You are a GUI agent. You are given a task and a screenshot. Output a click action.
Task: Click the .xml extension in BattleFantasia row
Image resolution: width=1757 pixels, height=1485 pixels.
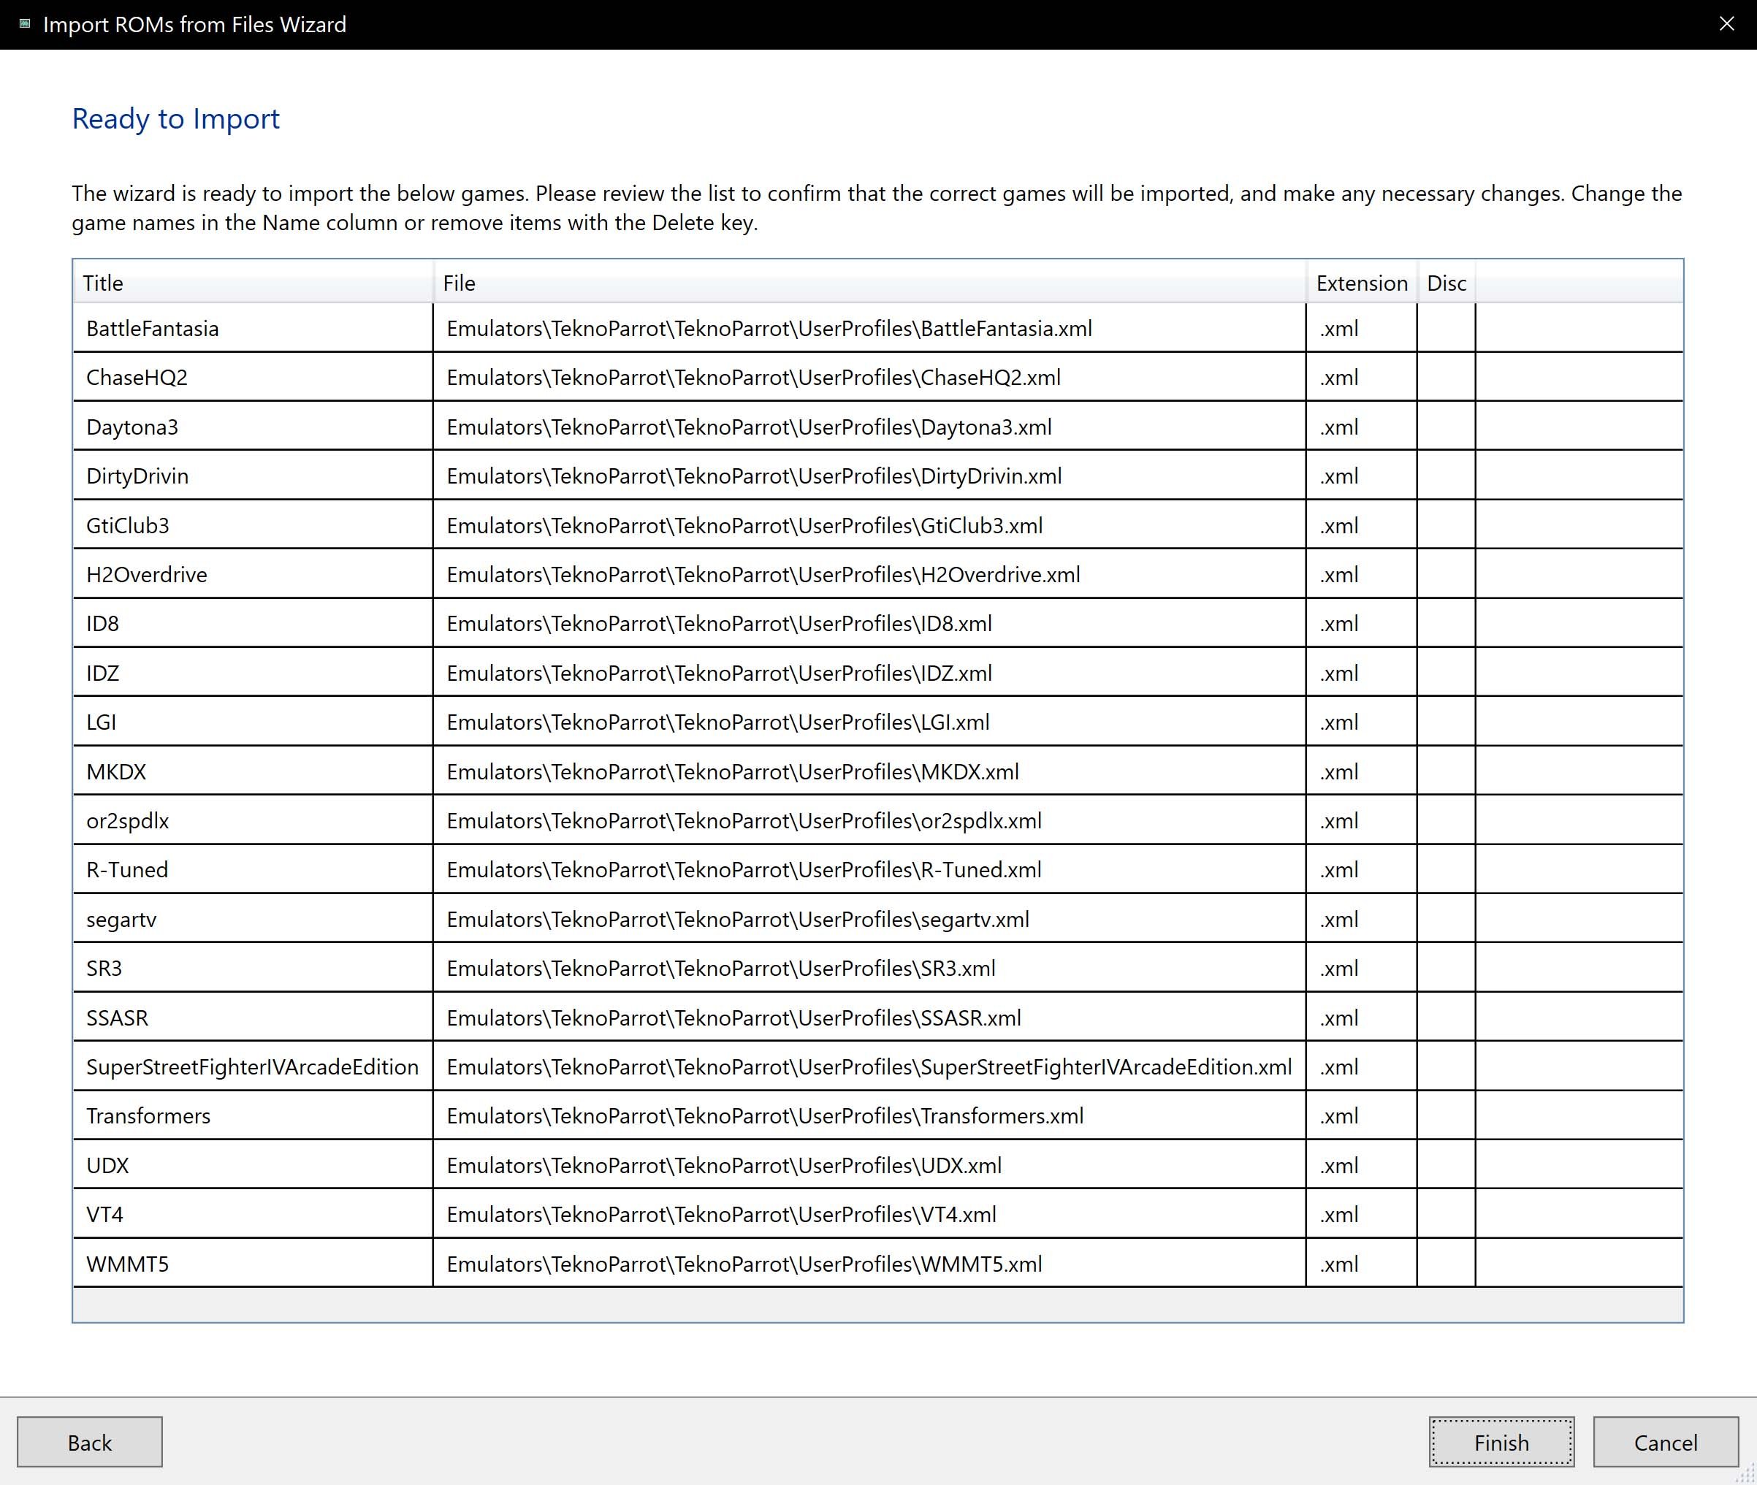[x=1361, y=328]
